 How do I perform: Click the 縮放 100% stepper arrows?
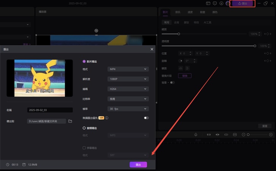click(259, 34)
